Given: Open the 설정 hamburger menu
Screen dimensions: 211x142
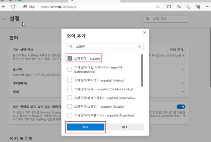Looking at the screenshot, I should [4, 19].
